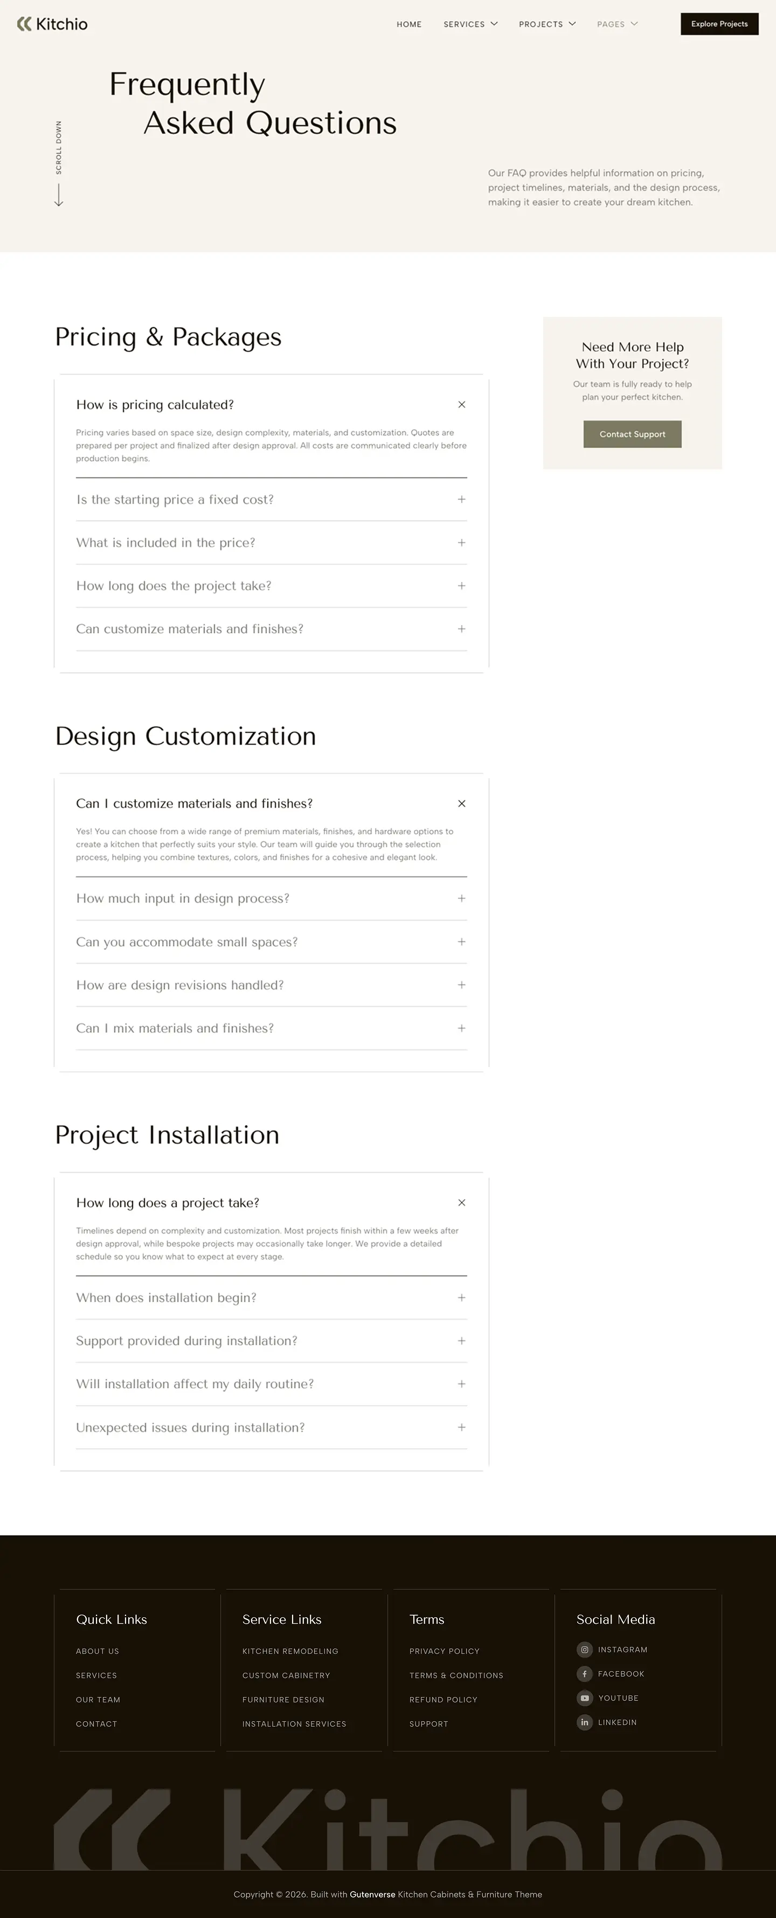This screenshot has width=776, height=1918.
Task: Collapse 'How long does a project take?' answer
Action: 462,1202
